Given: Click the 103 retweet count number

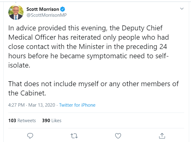Looking at the screenshot, I should click(12, 120).
